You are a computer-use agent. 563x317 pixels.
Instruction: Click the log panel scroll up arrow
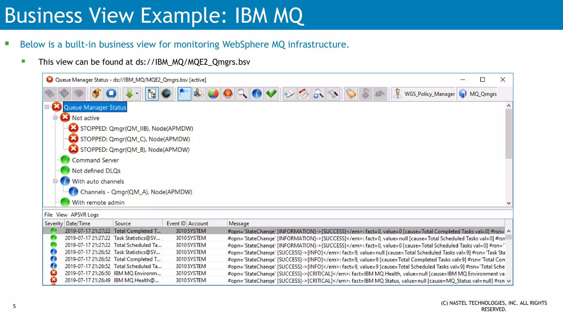(509, 231)
